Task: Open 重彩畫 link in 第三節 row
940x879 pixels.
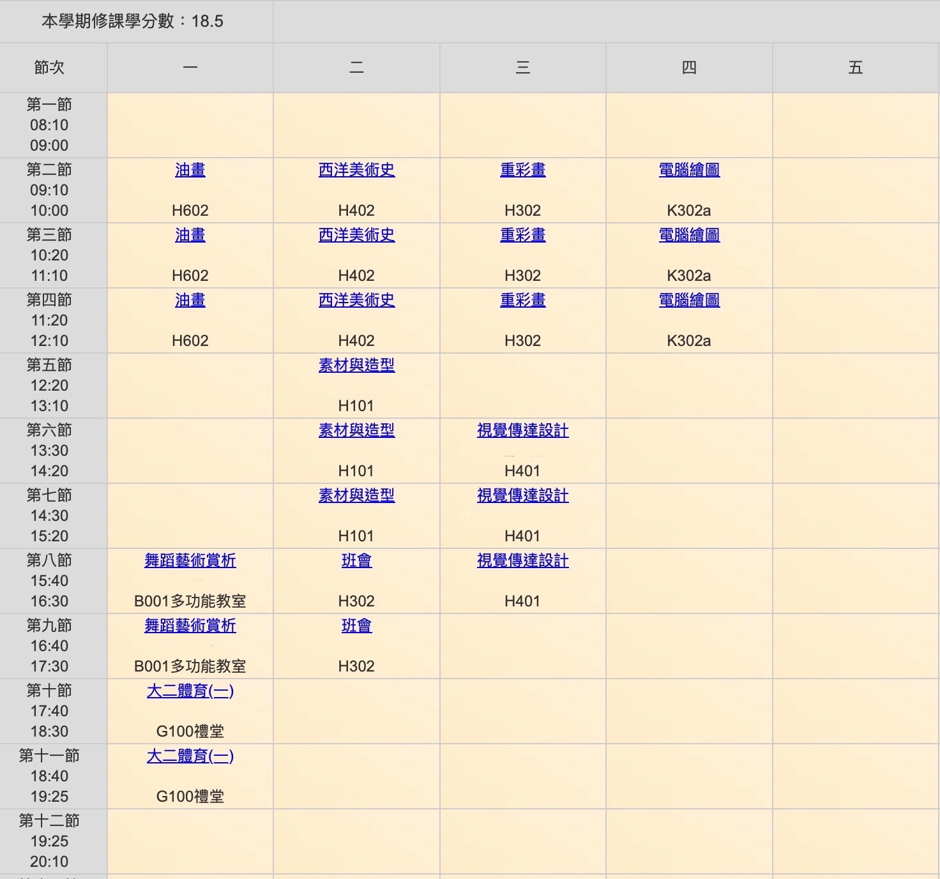Action: (x=523, y=235)
